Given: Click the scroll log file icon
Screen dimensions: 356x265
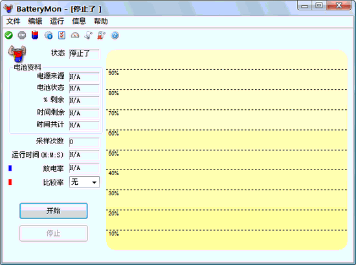Looking at the screenshot, I should pyautogui.click(x=88, y=35).
